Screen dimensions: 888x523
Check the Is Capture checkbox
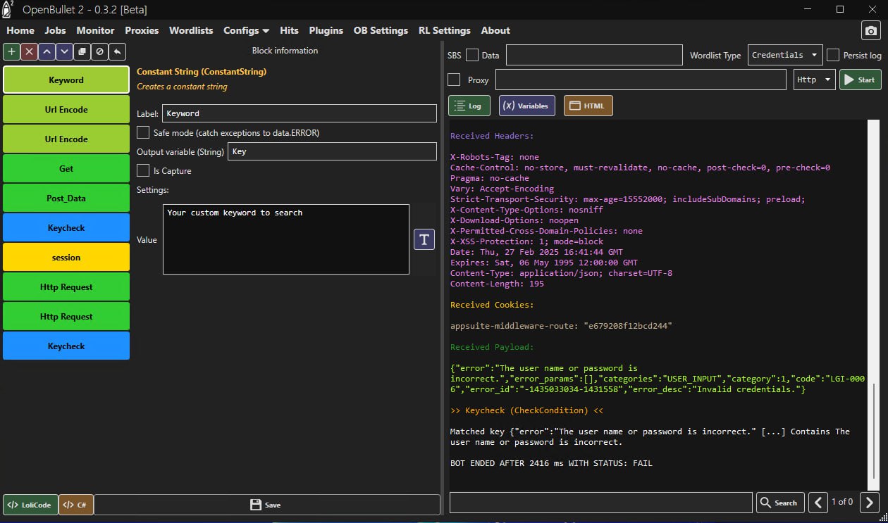click(143, 170)
